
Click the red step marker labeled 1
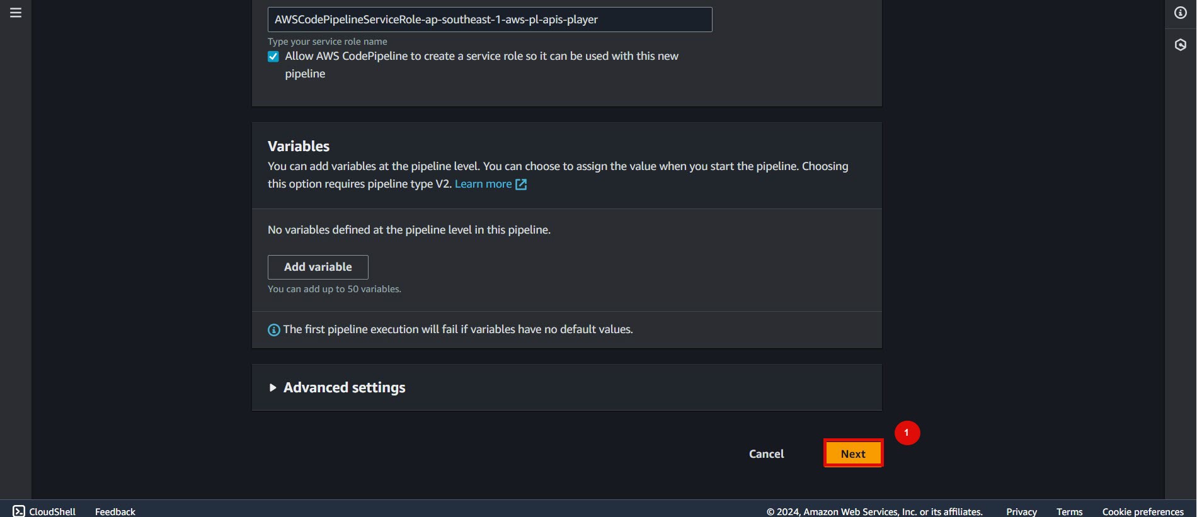pyautogui.click(x=907, y=433)
